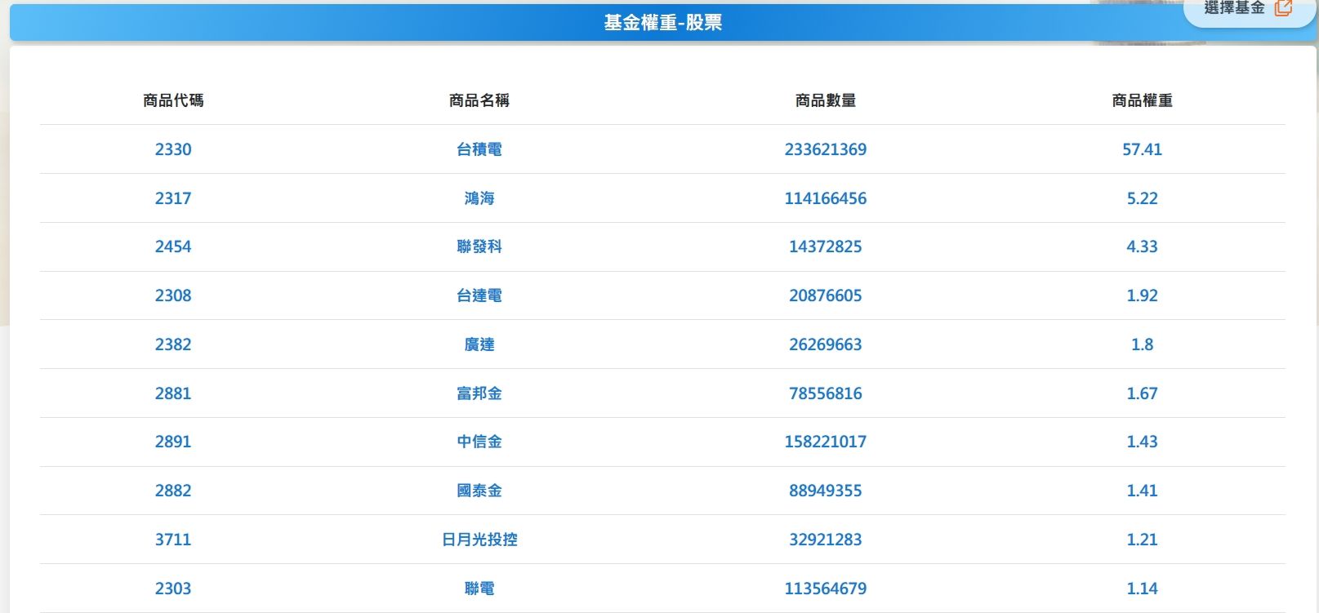Click quantity 32921283
Viewport: 1319px width, 613px height.
pos(826,540)
